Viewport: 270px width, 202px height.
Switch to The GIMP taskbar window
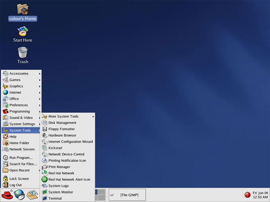pyautogui.click(x=127, y=195)
